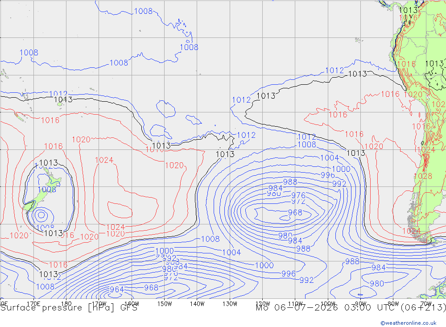The height and width of the screenshot is (327, 446).
Task: Click the 'Mo 06-07-2026 03:00 UTC' timestamp
Action: (327, 308)
